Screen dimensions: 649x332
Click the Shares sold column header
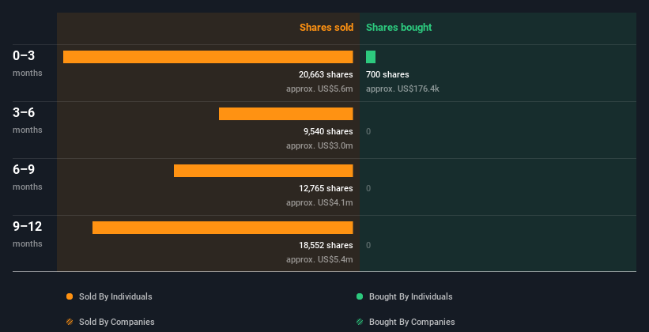[326, 28]
